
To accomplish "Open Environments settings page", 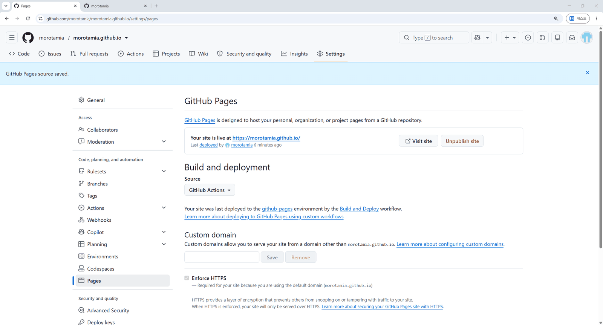I will pos(122,256).
